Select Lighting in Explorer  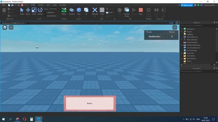pos(190,34)
